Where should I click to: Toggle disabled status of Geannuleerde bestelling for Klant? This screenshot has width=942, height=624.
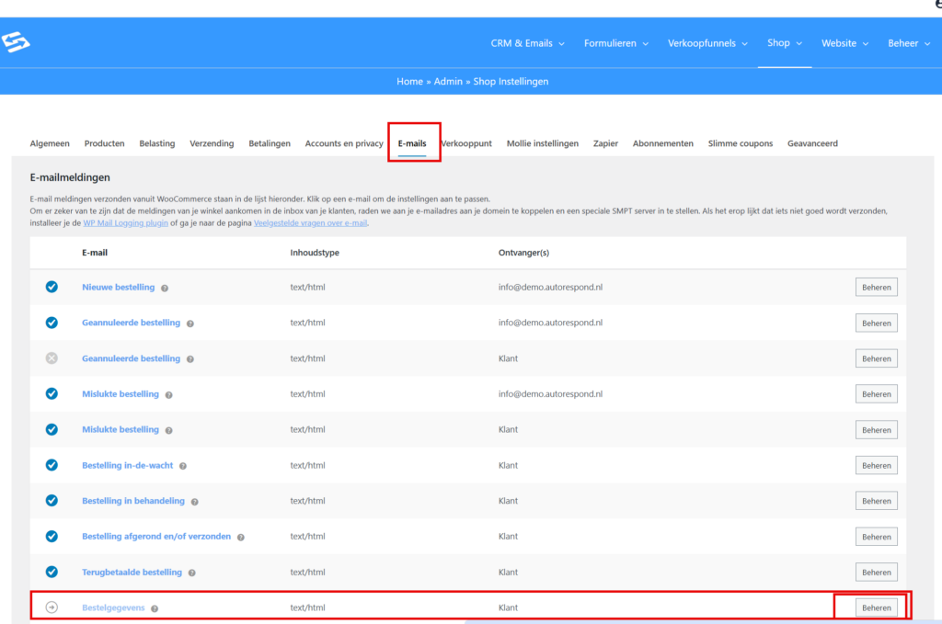point(52,358)
